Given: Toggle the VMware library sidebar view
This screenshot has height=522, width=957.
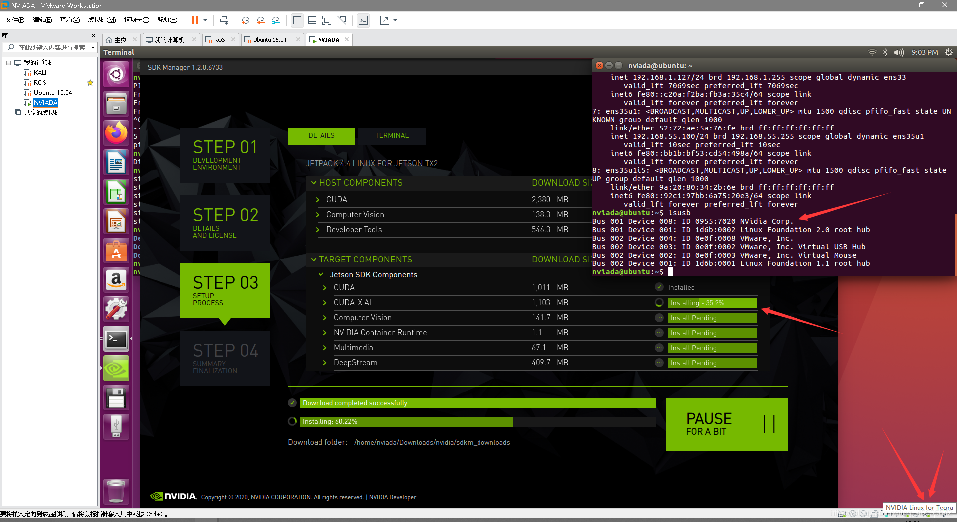Looking at the screenshot, I should (297, 20).
